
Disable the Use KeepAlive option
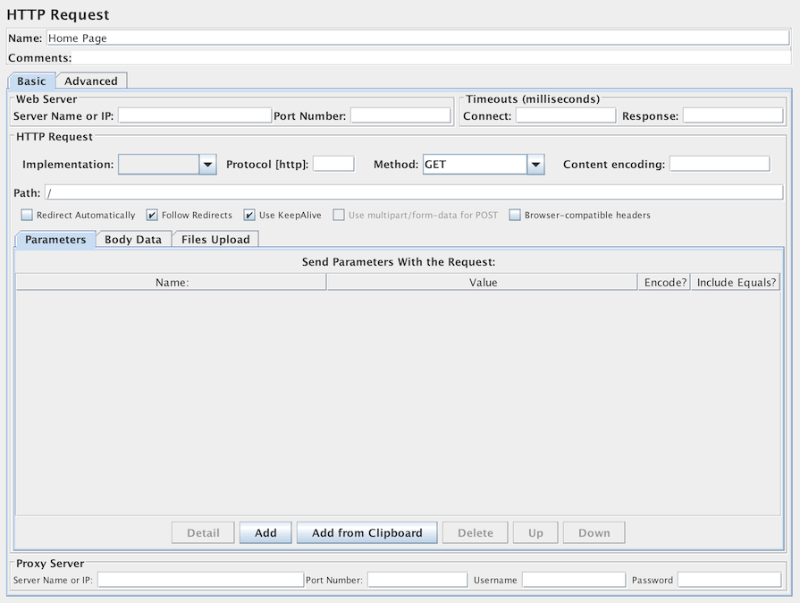point(249,216)
